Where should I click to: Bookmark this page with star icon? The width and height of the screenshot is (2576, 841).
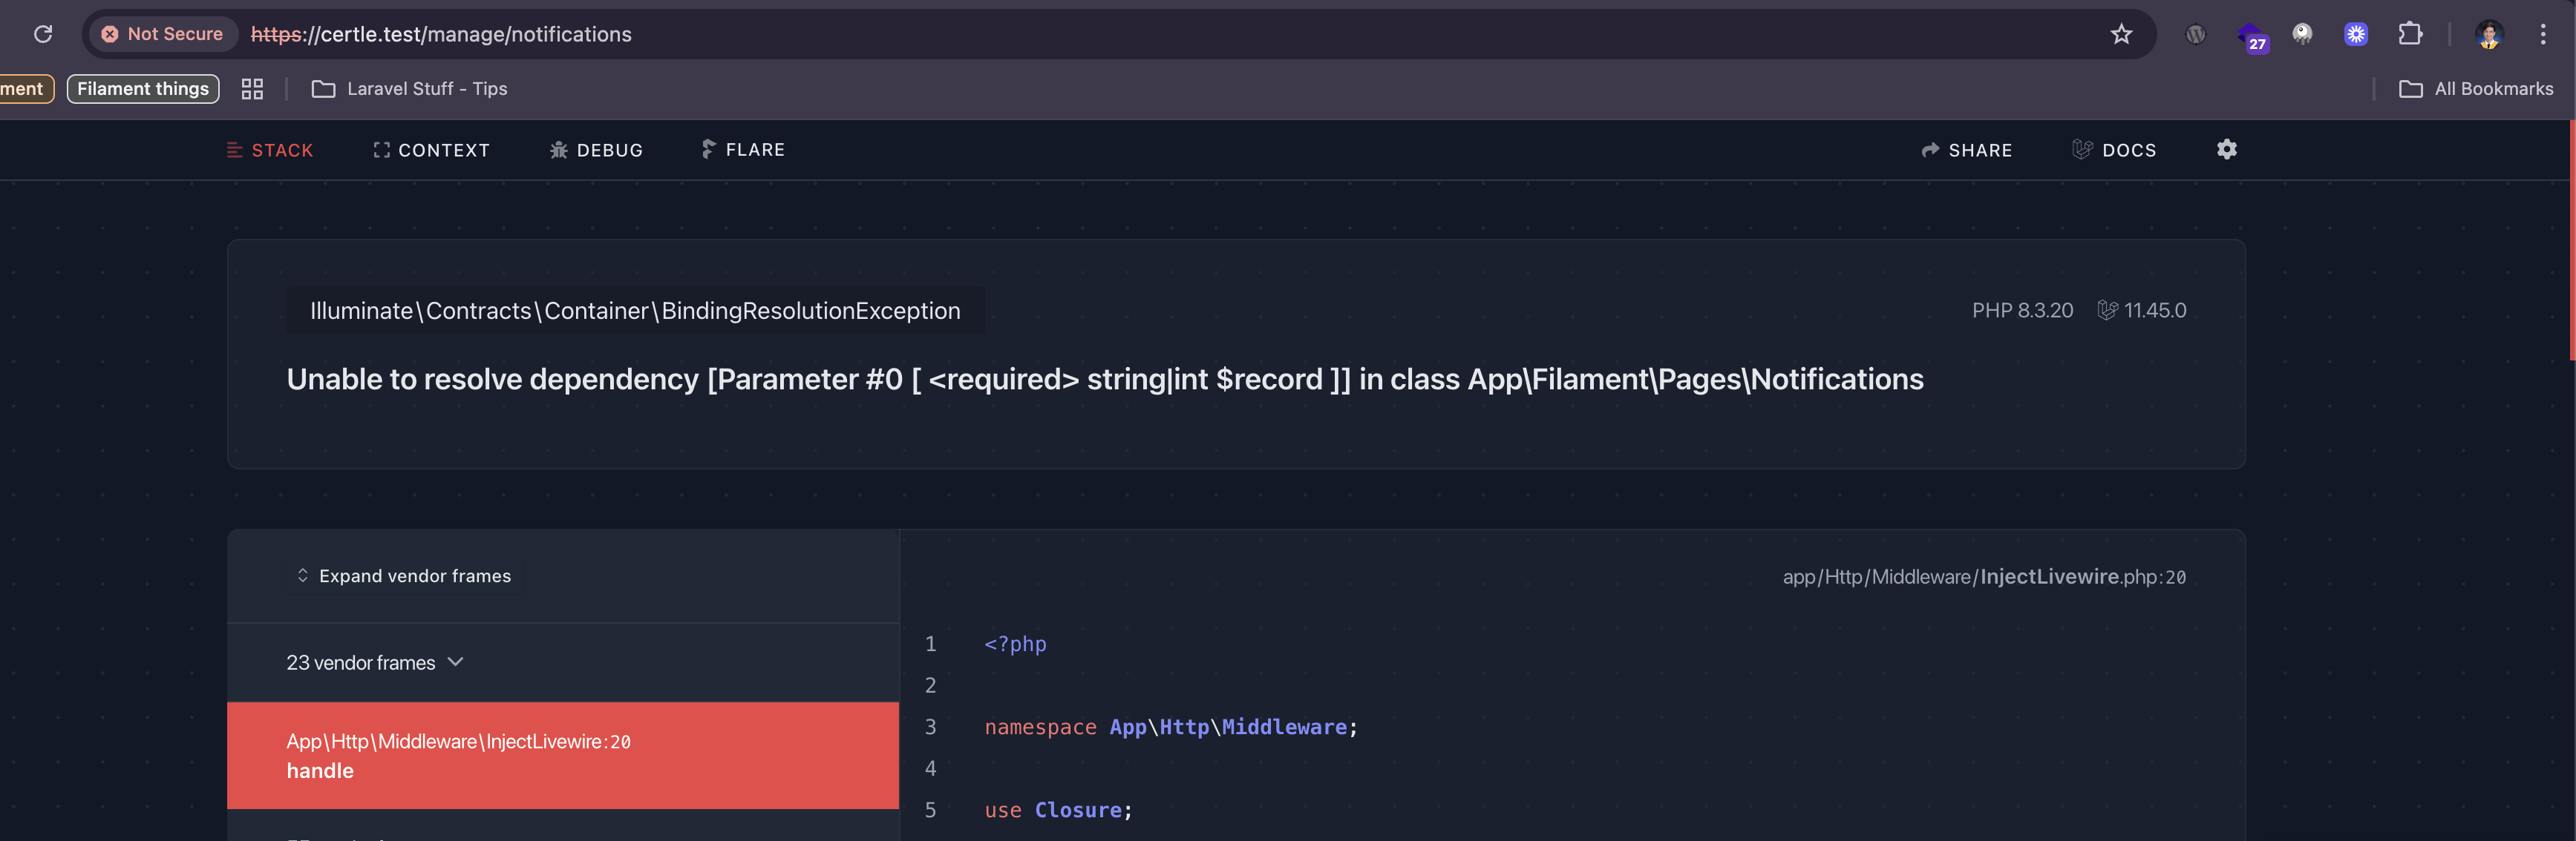[x=2121, y=34]
